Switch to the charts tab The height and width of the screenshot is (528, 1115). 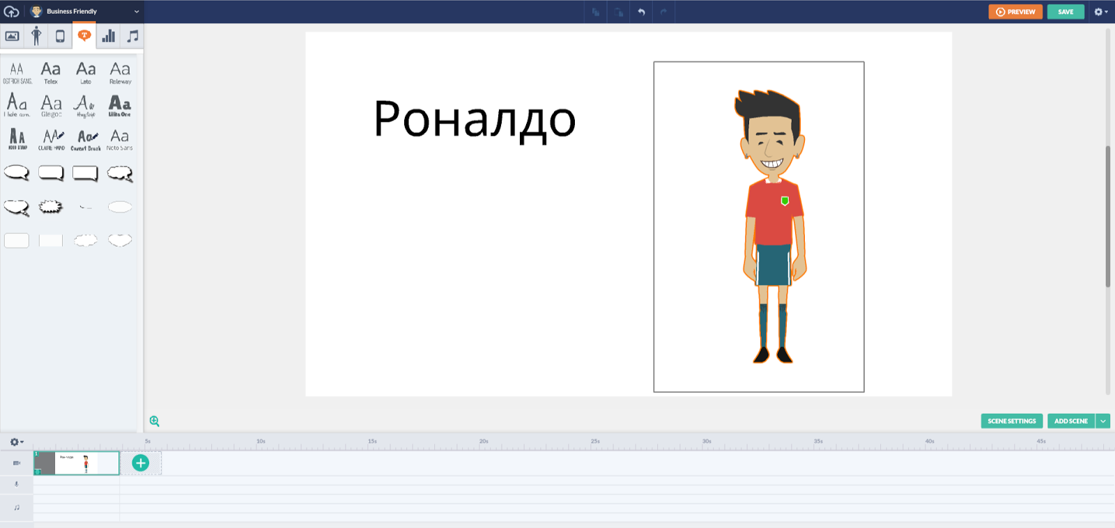point(108,36)
